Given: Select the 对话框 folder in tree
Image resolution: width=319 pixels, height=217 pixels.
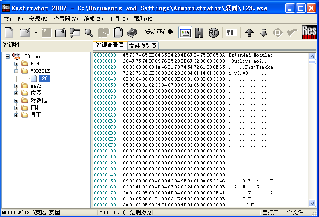Looking at the screenshot, I should click(39, 100).
